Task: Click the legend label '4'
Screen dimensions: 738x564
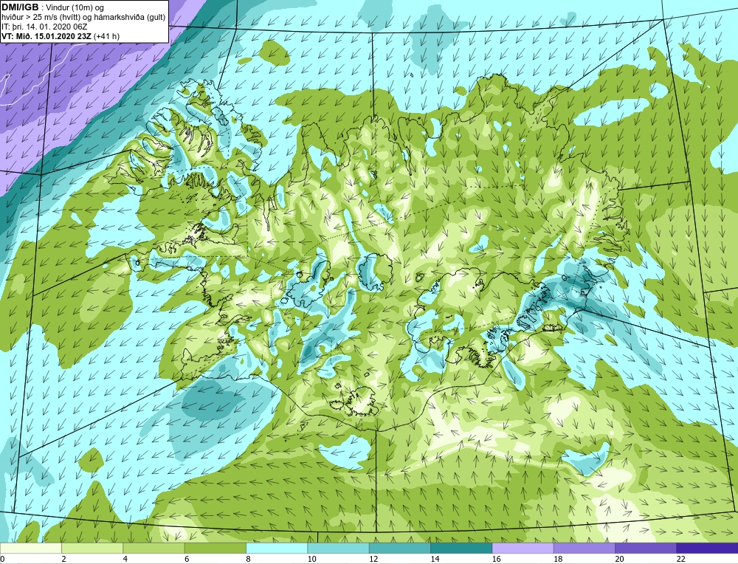Action: pyautogui.click(x=125, y=559)
